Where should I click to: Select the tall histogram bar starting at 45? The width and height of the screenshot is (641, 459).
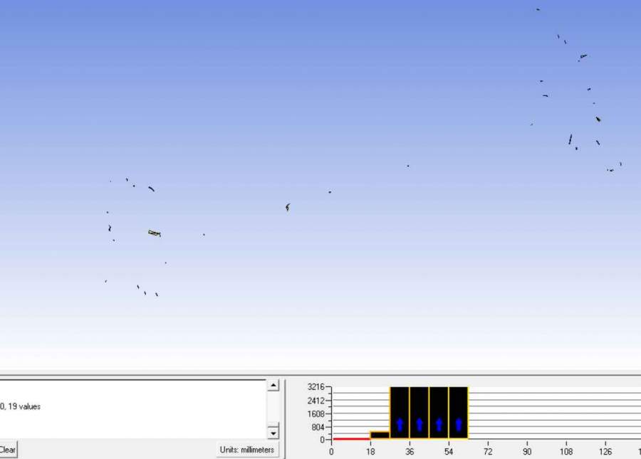click(439, 413)
